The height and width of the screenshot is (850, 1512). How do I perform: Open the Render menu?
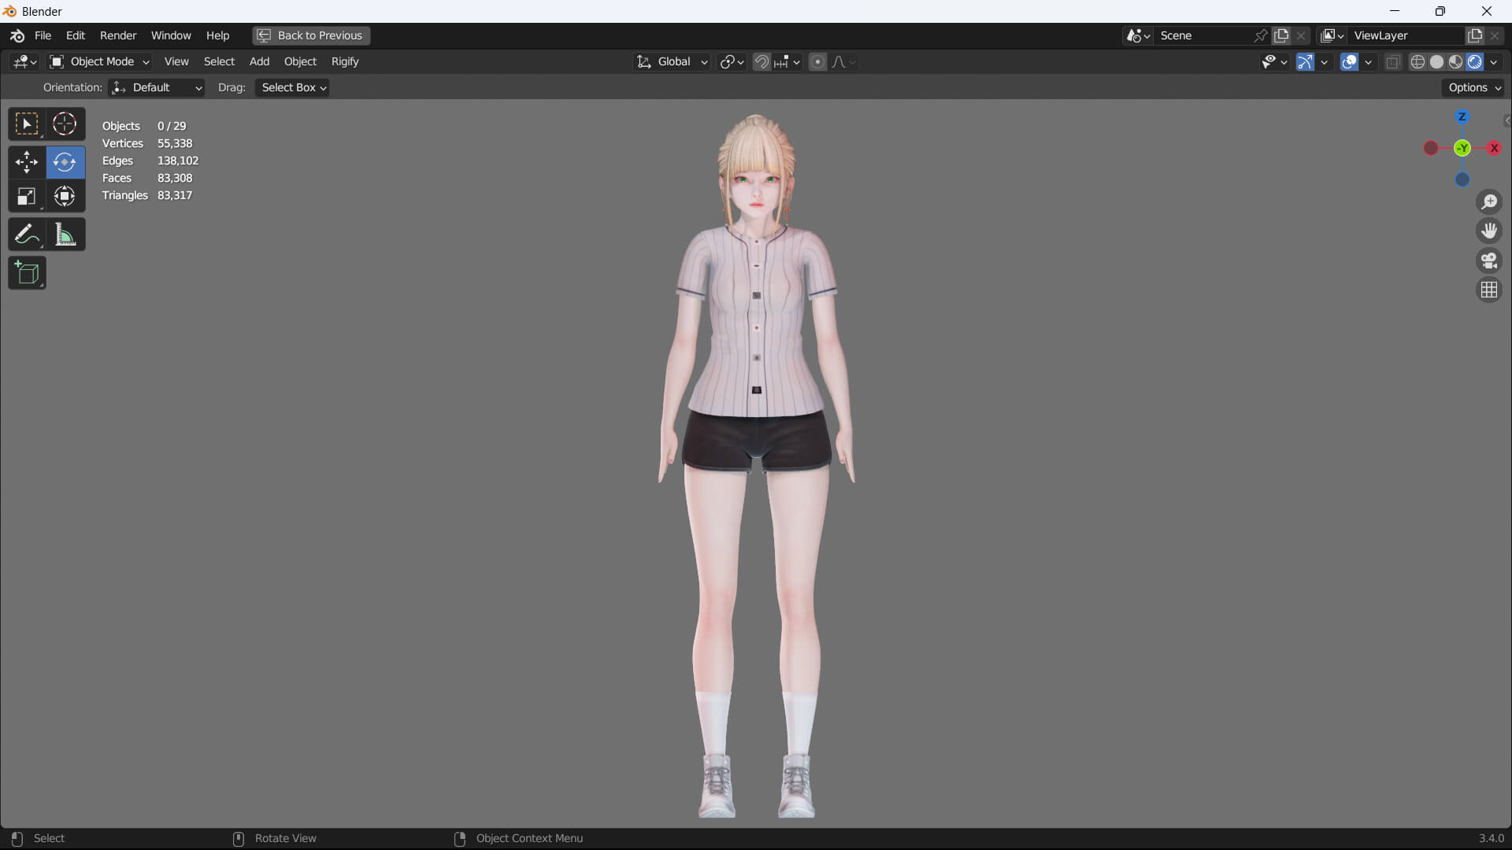click(x=118, y=35)
